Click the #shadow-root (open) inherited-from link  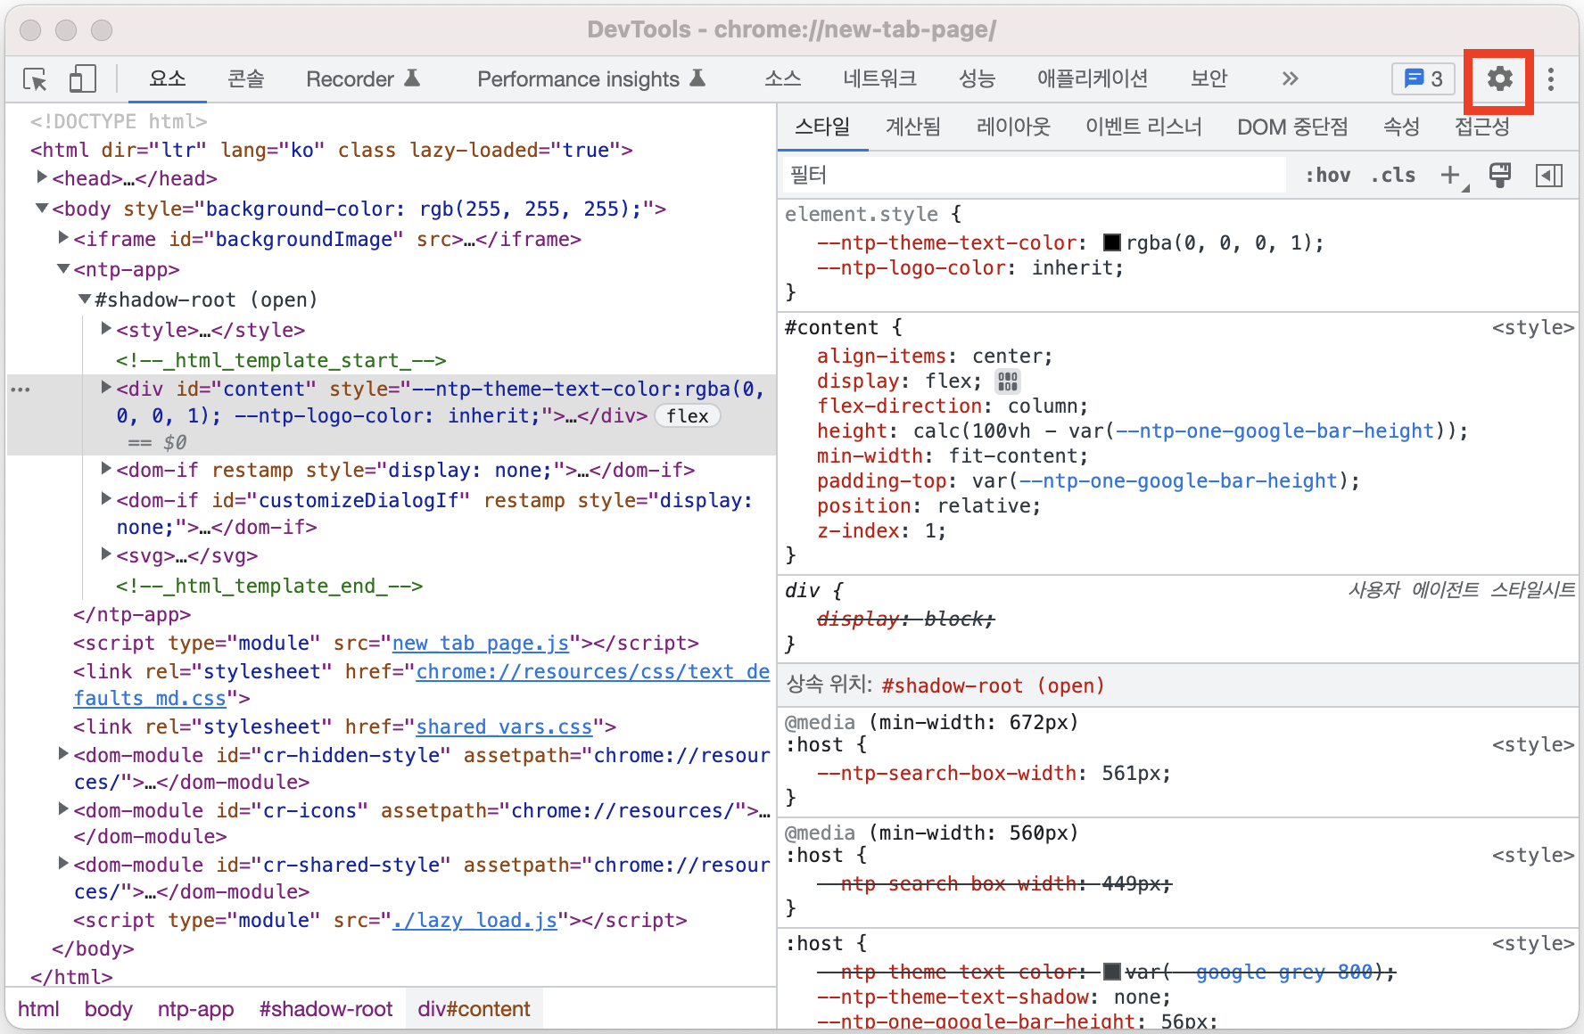[993, 686]
